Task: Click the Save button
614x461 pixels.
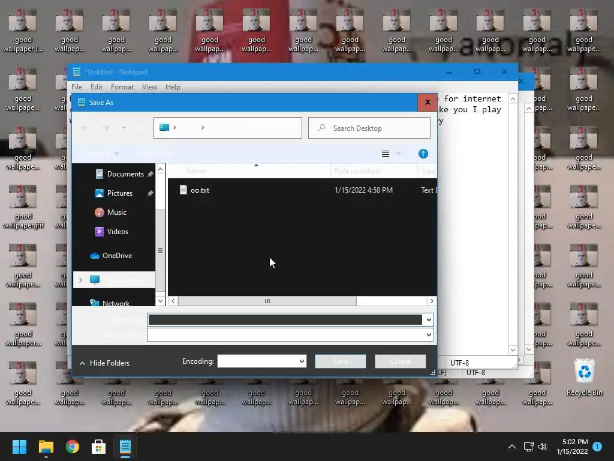Action: tap(341, 361)
